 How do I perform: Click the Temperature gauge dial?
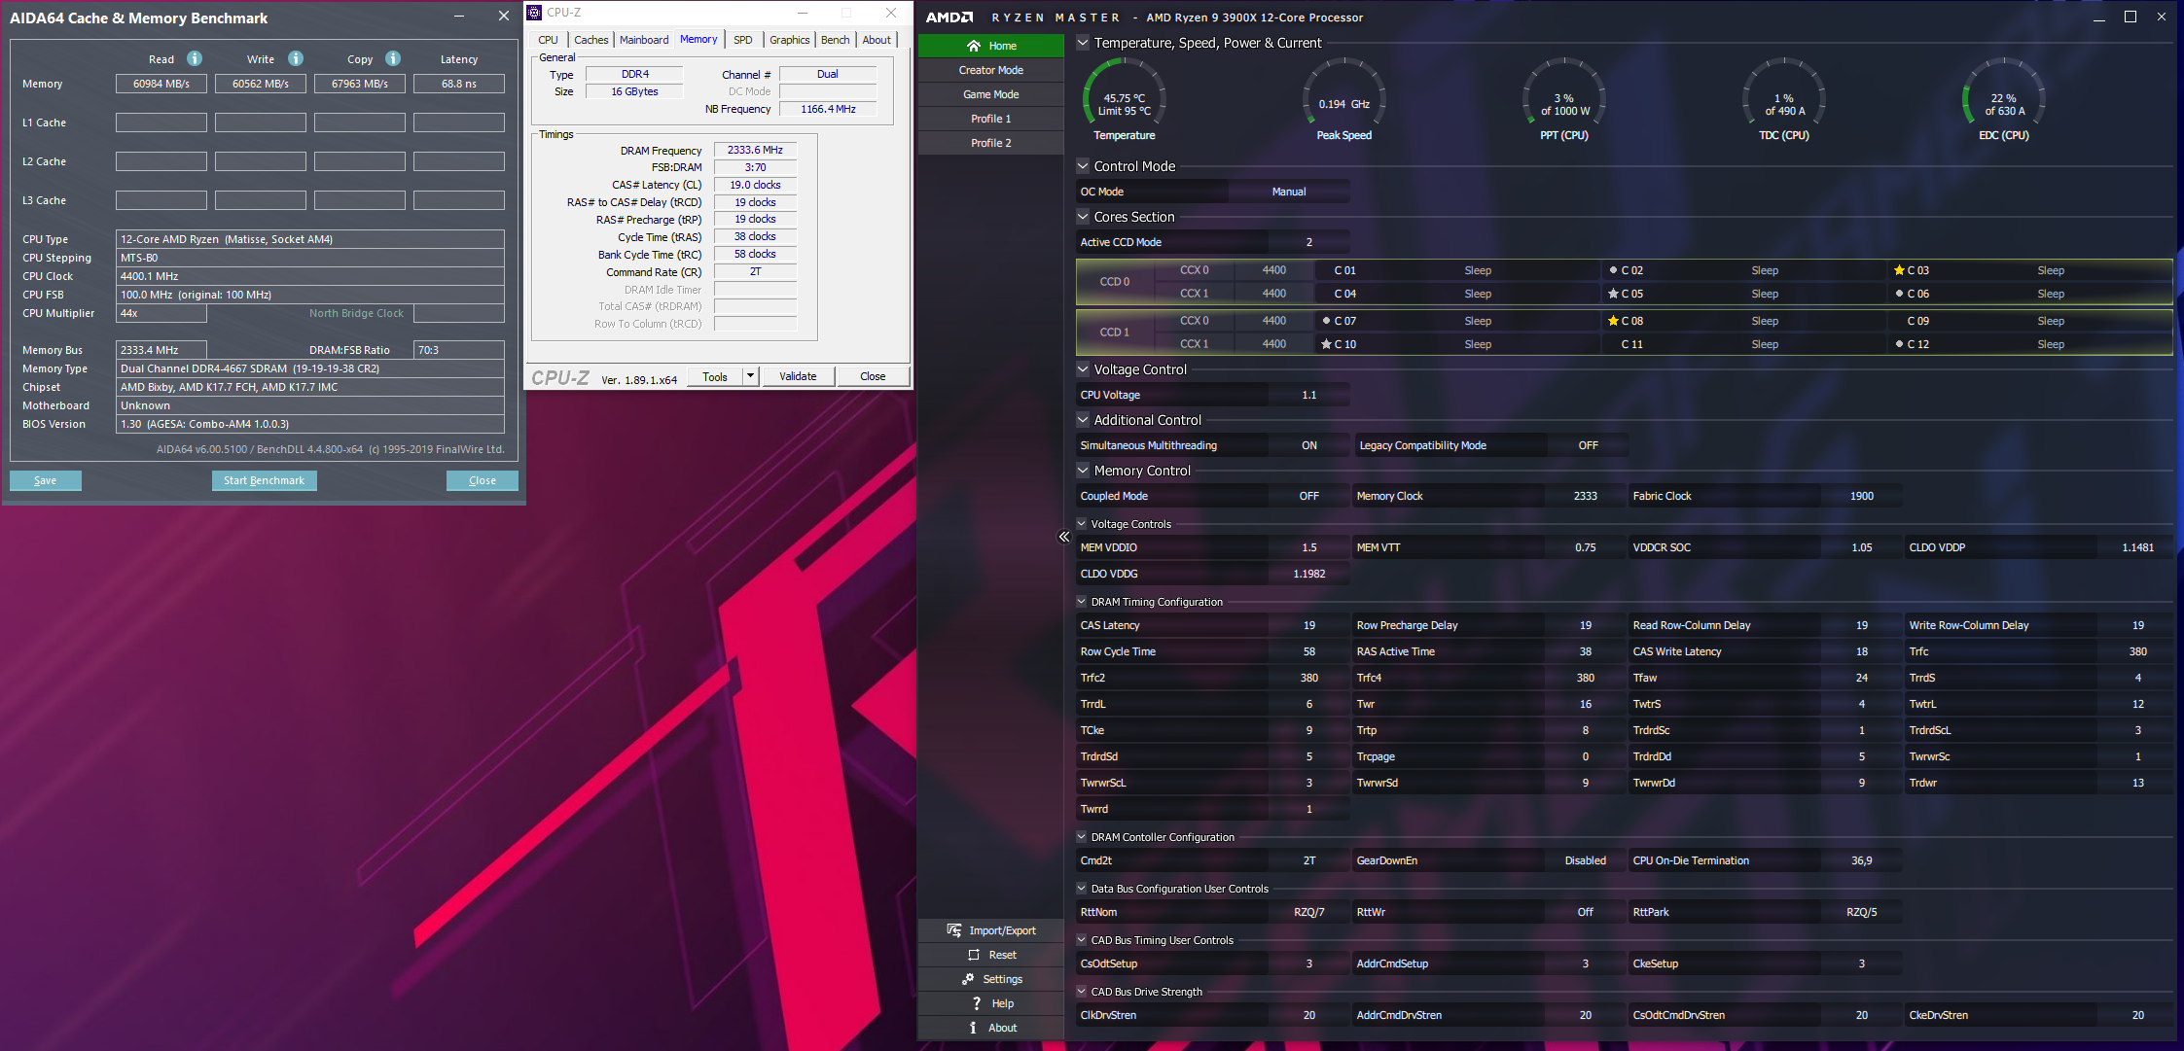coord(1124,100)
